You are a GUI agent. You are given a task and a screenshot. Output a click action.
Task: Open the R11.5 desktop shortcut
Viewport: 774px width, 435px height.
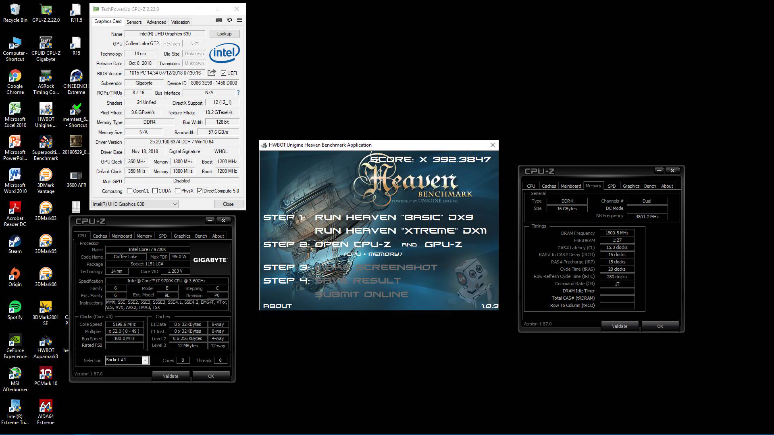[76, 13]
